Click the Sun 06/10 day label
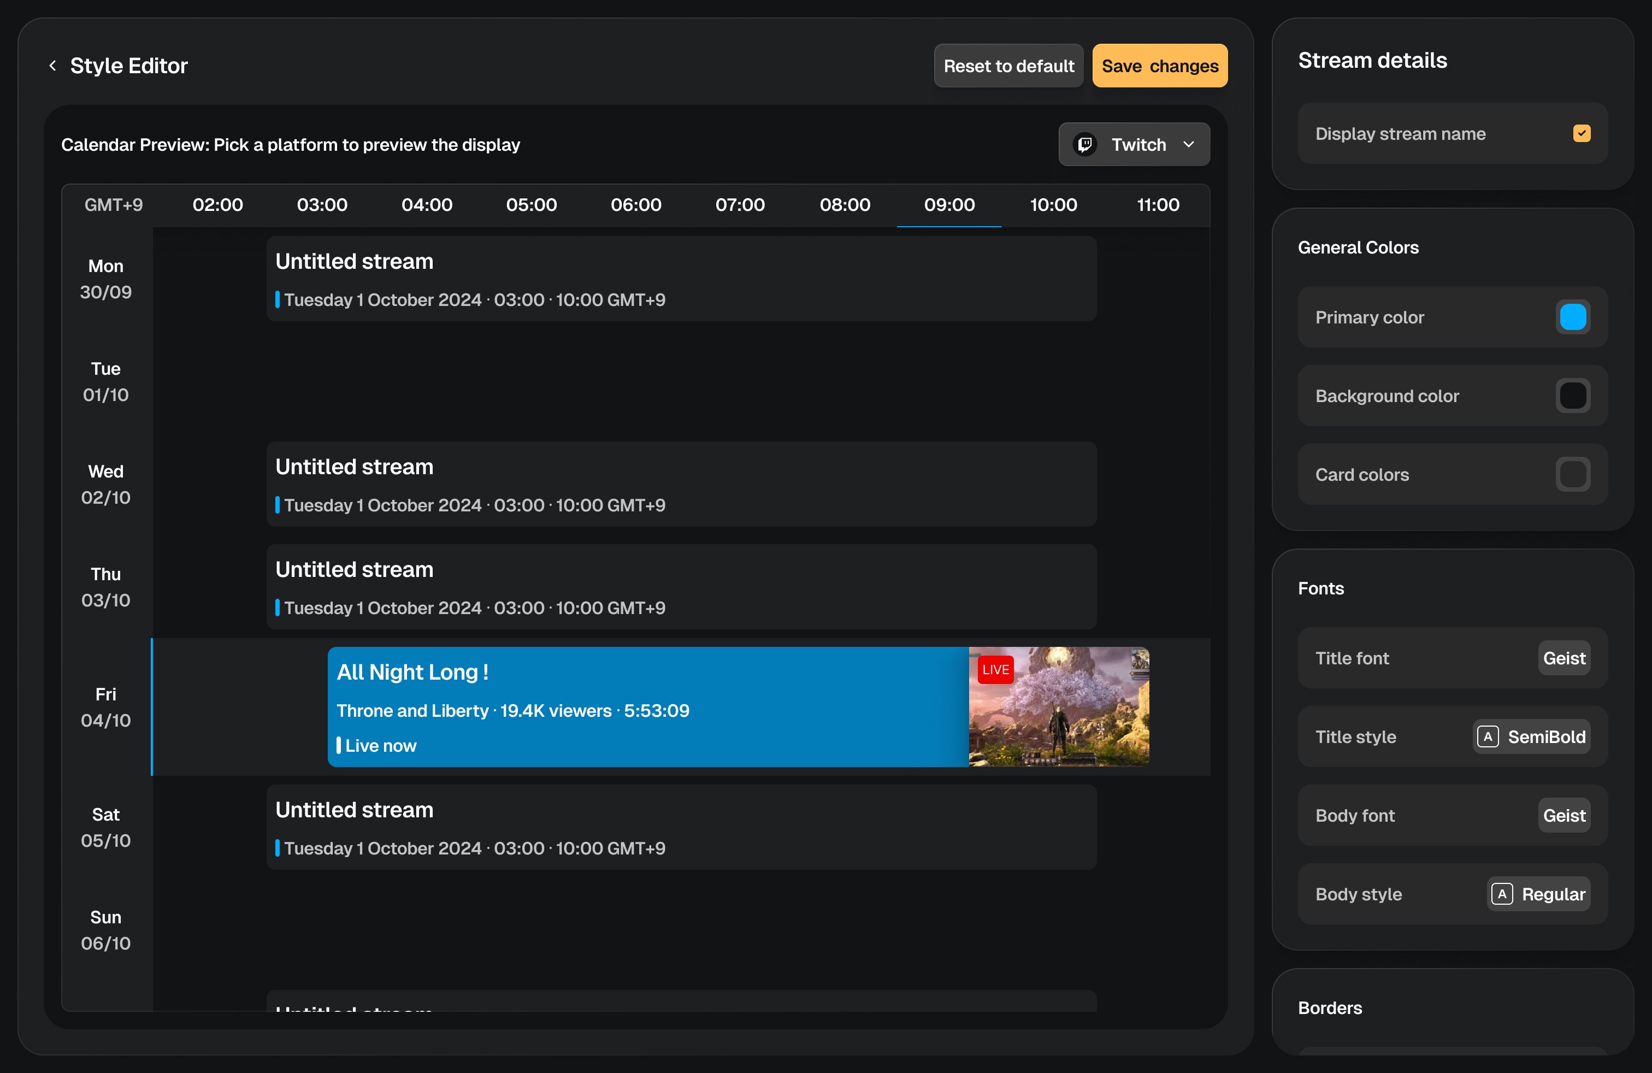The image size is (1652, 1073). coord(105,930)
